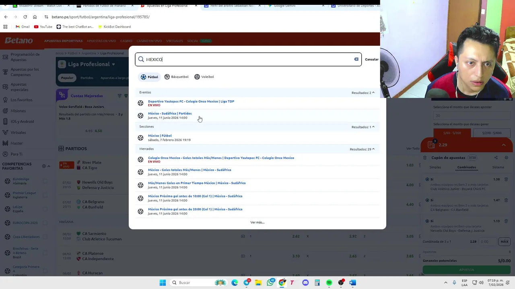Image resolution: width=515 pixels, height=289 pixels.
Task: Click the ball icon beside Deportivo Yautepec event
Action: point(140,103)
